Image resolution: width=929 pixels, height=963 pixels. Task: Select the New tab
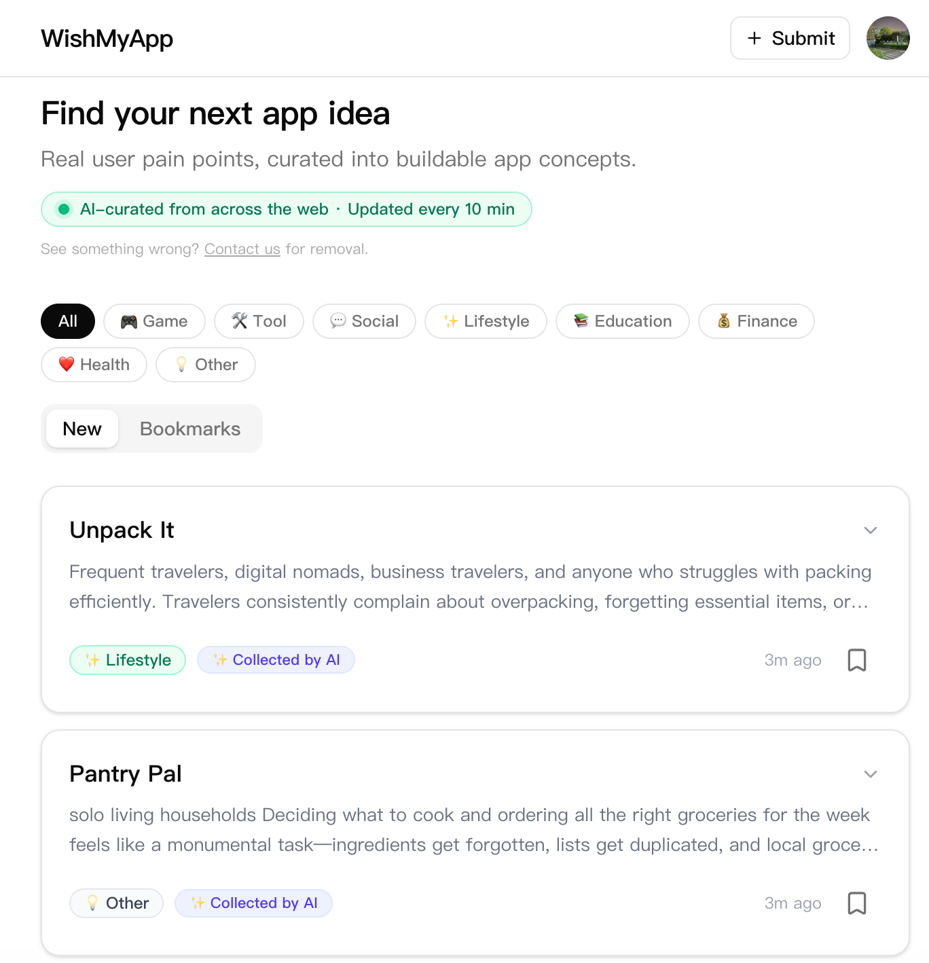(x=81, y=429)
